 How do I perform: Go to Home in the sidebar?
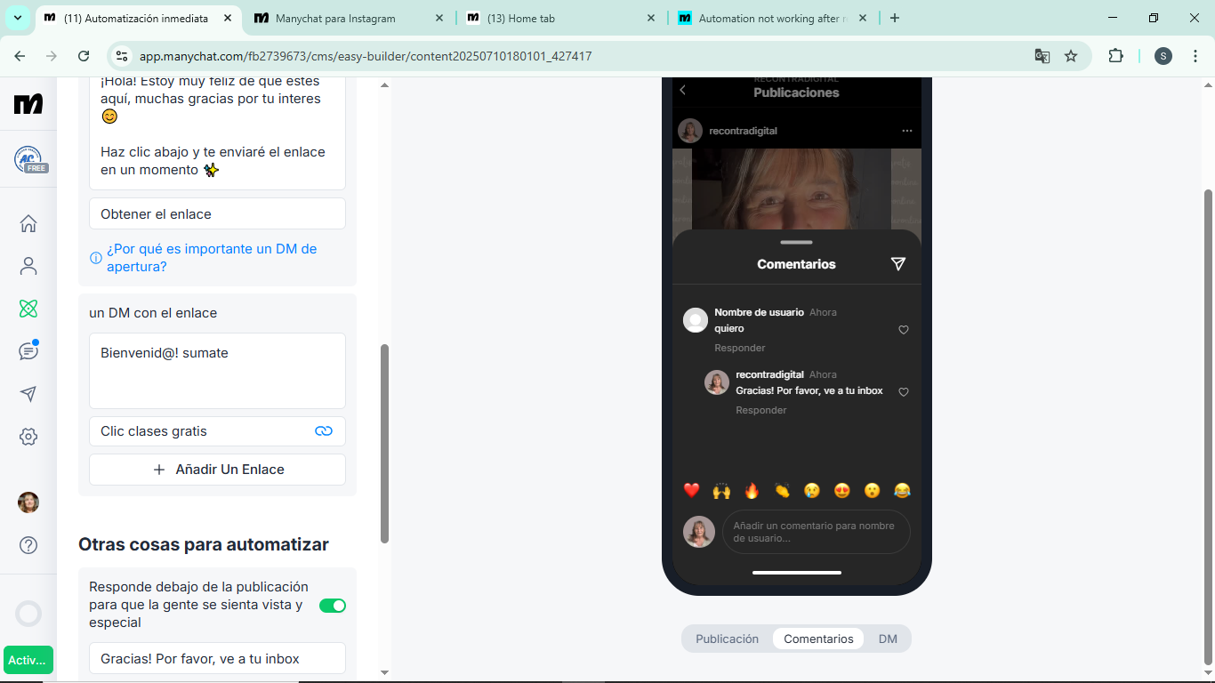tap(28, 223)
